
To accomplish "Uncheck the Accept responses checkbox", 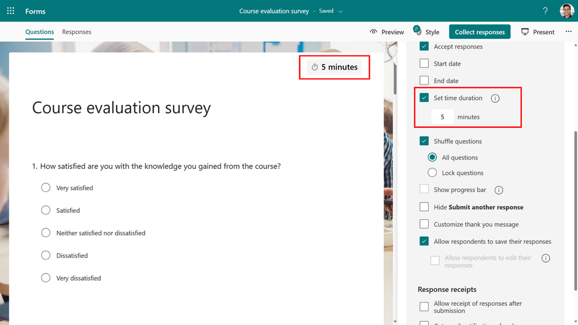I will [424, 46].
